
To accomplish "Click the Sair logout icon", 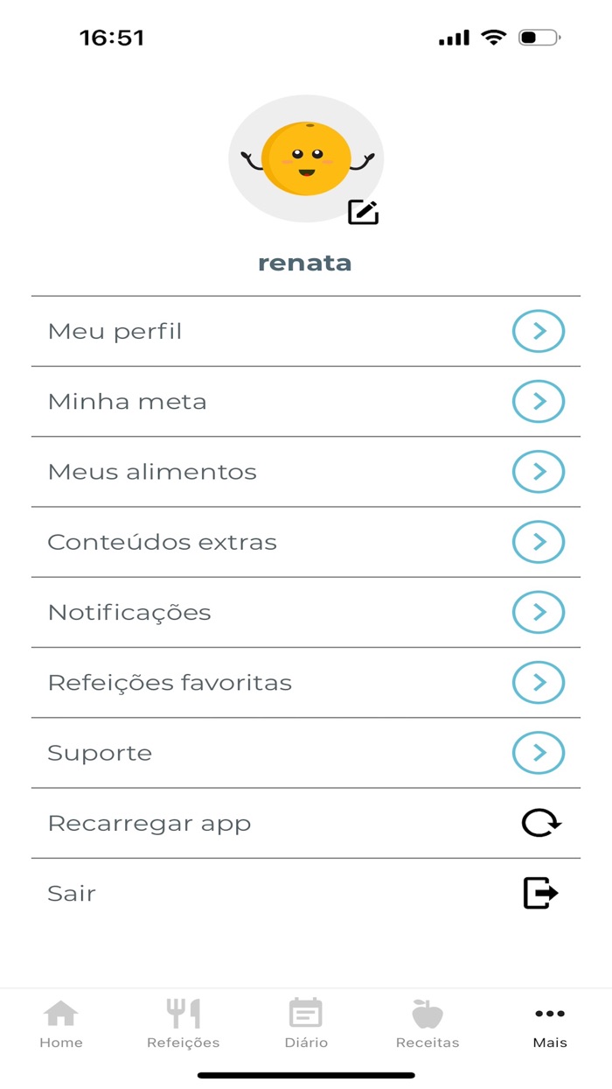I will pyautogui.click(x=540, y=892).
